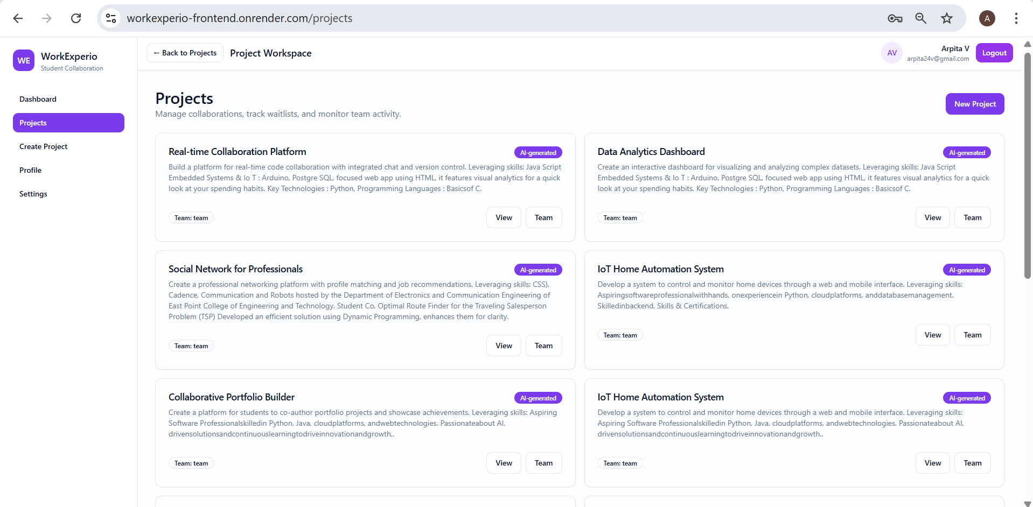
Task: Open site information icon in address bar
Action: 111,18
